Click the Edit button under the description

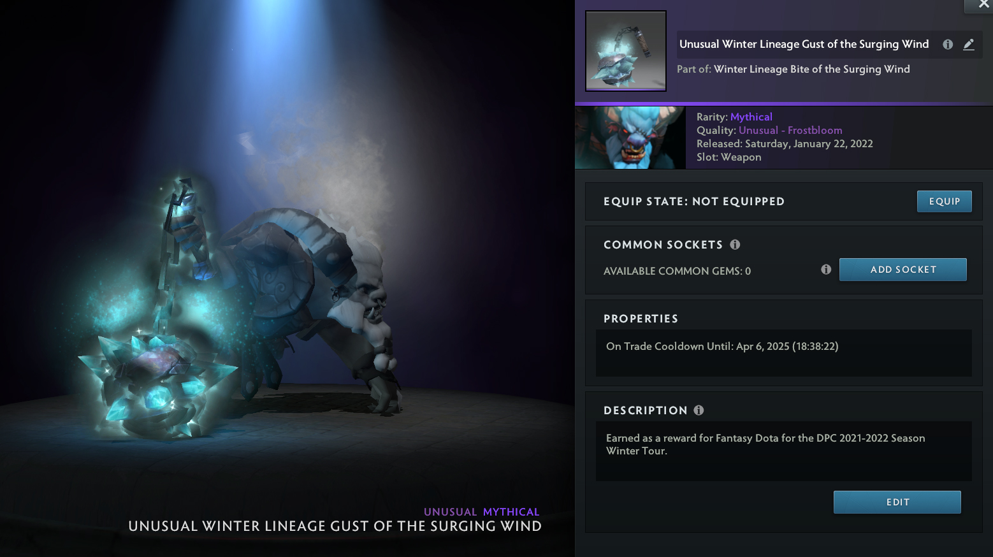click(897, 502)
